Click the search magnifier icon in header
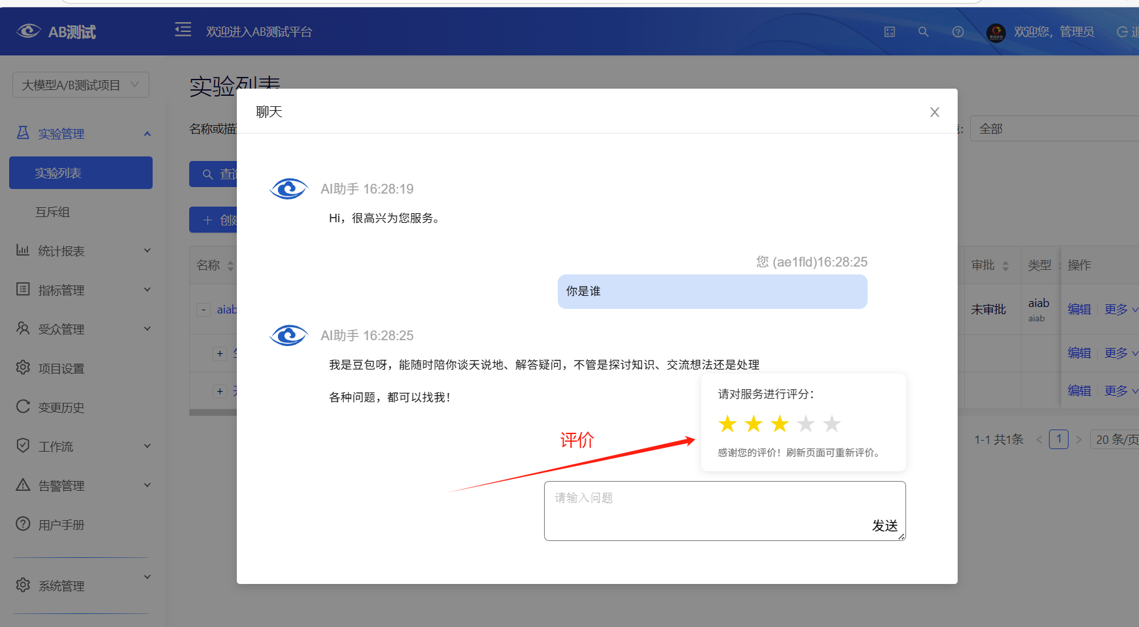The width and height of the screenshot is (1139, 627). [x=923, y=32]
